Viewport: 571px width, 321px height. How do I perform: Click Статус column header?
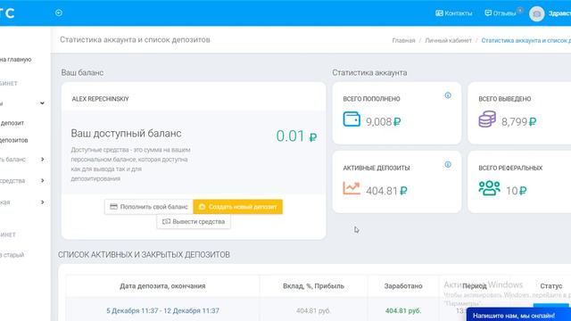551,286
